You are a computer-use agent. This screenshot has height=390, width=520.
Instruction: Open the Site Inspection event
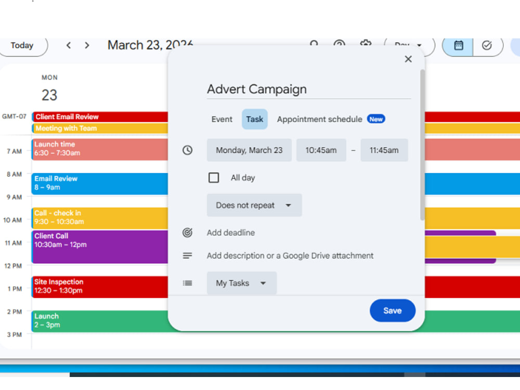(100, 287)
